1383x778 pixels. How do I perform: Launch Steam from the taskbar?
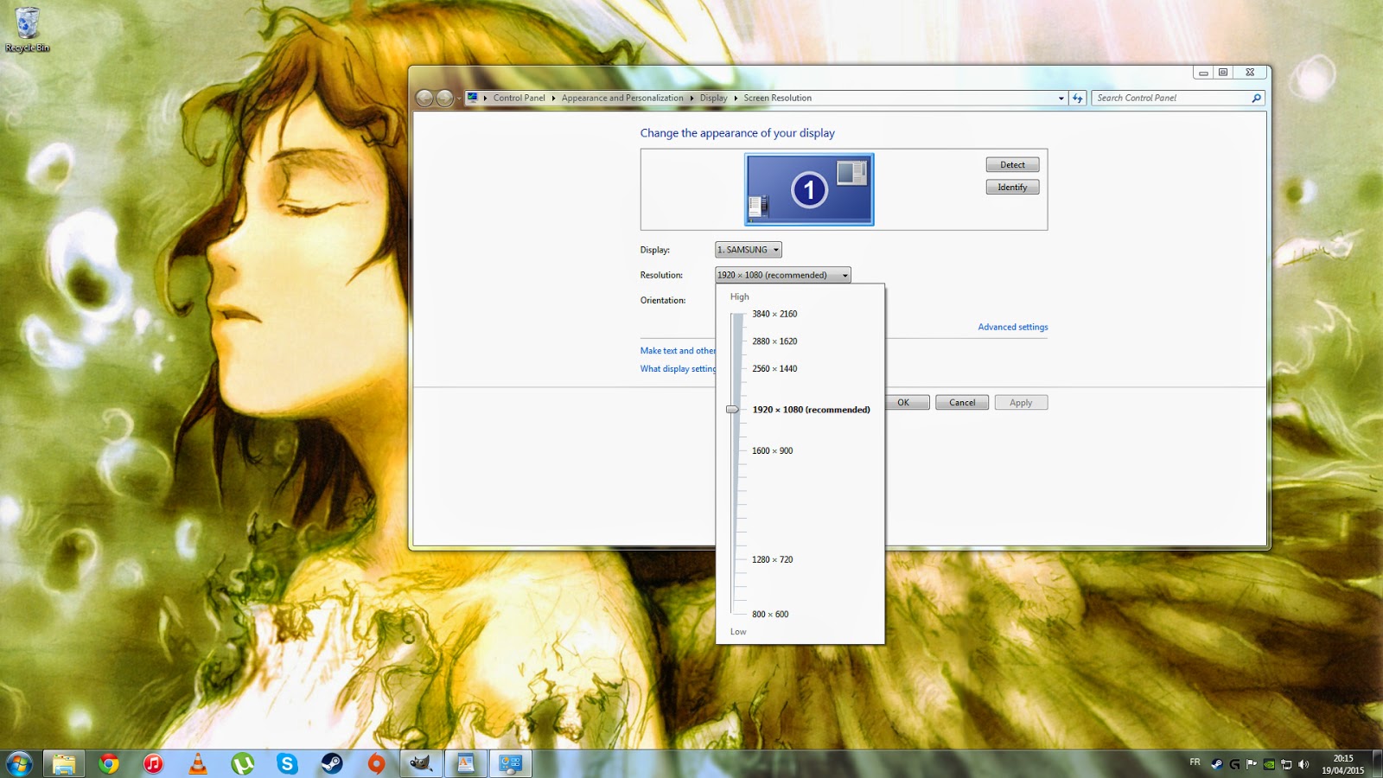click(332, 763)
